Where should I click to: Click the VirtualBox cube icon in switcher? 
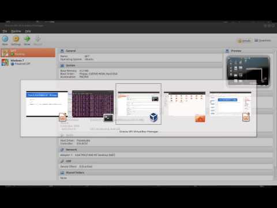154,117
